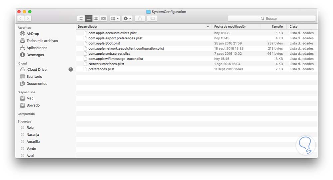333x180 pixels.
Task: Sort by the Desarrollador column
Action: click(x=88, y=27)
